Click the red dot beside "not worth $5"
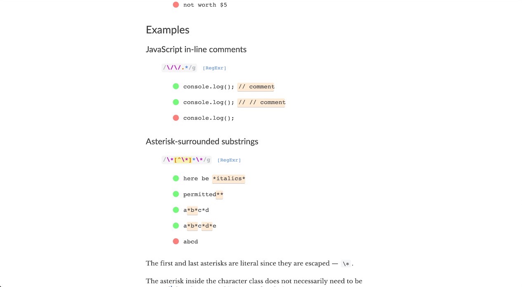This screenshot has height=287, width=522. 176,5
